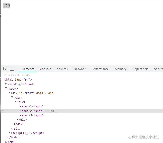This screenshot has height=143, width=163.
Task: Open the Console tab
Action: pos(45,69)
